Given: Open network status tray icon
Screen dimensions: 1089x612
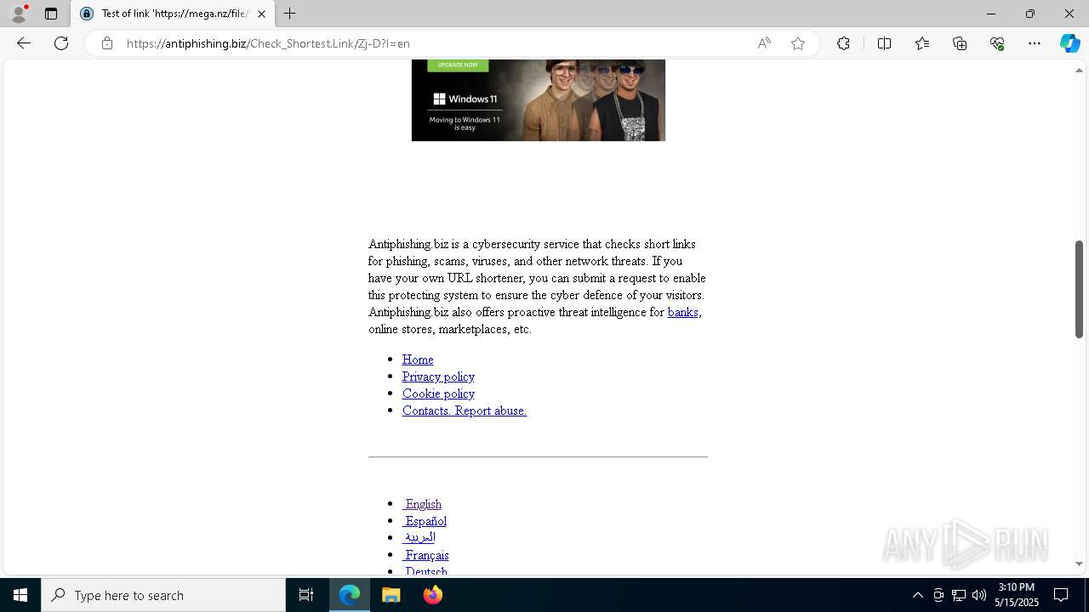Looking at the screenshot, I should click(959, 595).
